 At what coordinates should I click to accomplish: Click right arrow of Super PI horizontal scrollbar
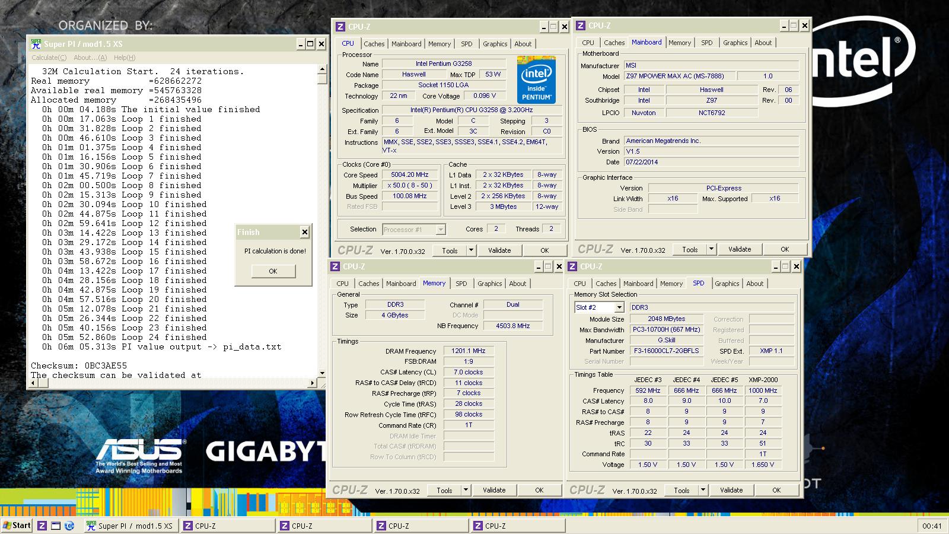pyautogui.click(x=313, y=383)
